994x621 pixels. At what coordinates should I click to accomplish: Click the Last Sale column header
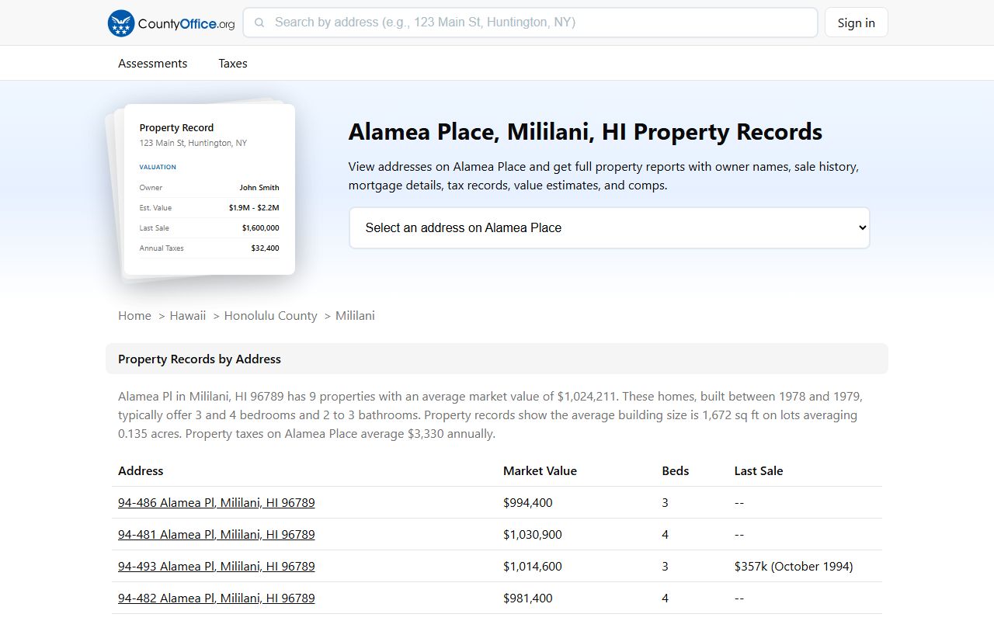click(759, 471)
